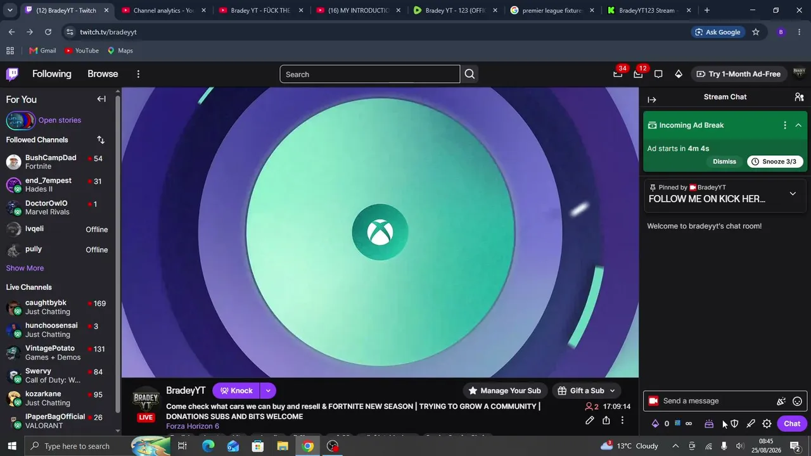Dismiss the incoming ad break
This screenshot has width=811, height=456.
(724, 161)
